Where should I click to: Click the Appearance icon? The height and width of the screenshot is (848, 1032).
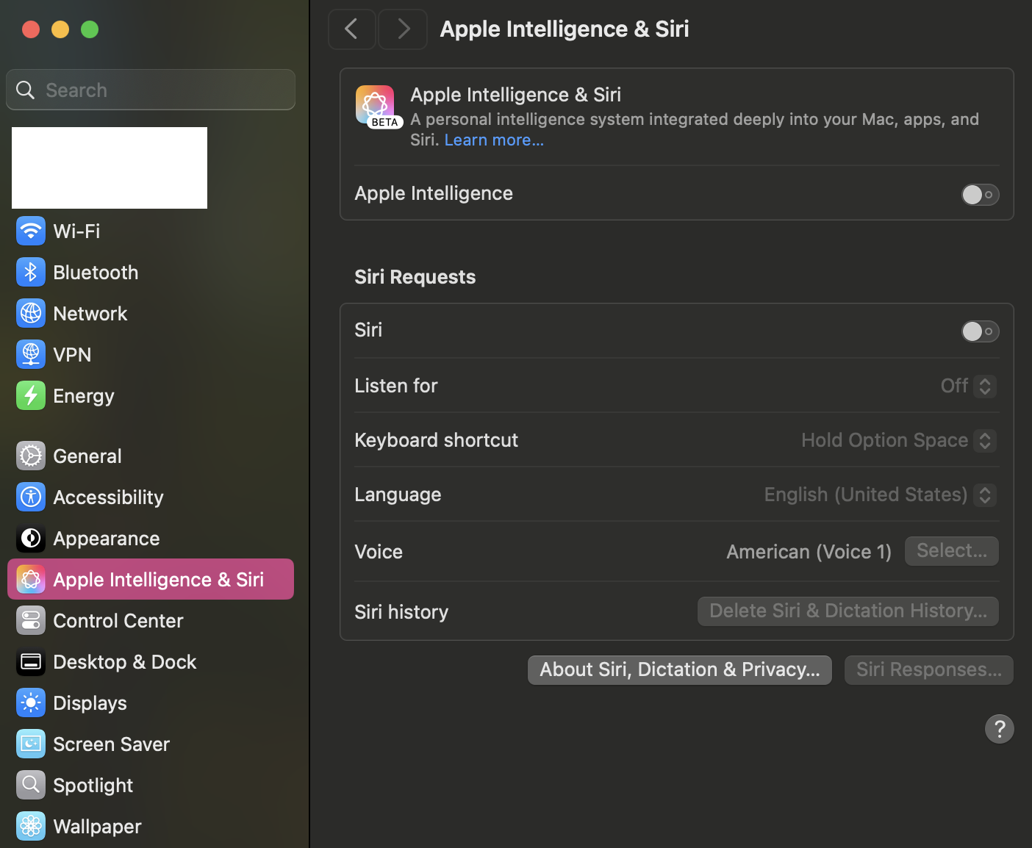point(31,539)
